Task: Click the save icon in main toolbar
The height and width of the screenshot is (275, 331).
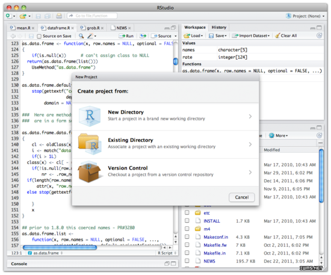Action: pyautogui.click(x=38, y=16)
